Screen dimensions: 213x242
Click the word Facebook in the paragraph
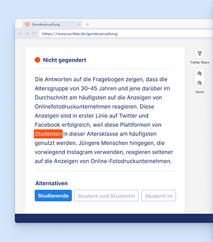47,125
